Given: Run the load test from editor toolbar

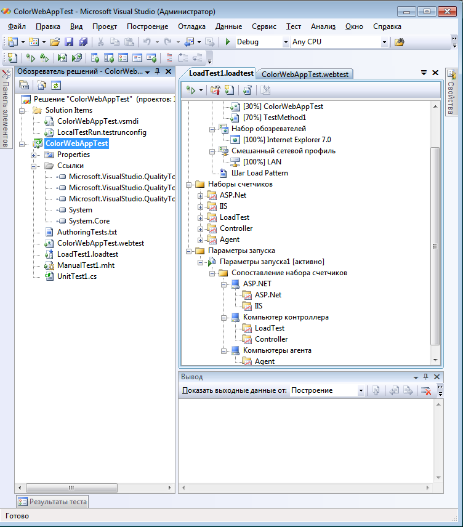Looking at the screenshot, I should point(191,90).
